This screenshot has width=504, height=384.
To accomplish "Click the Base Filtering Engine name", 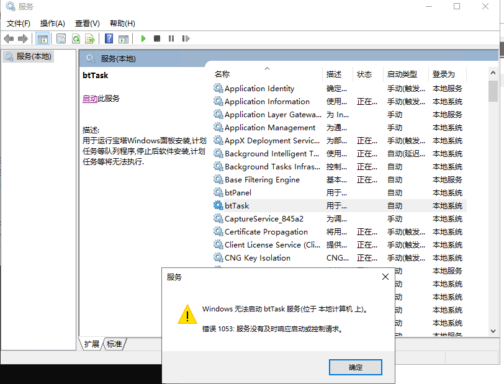I will 263,180.
